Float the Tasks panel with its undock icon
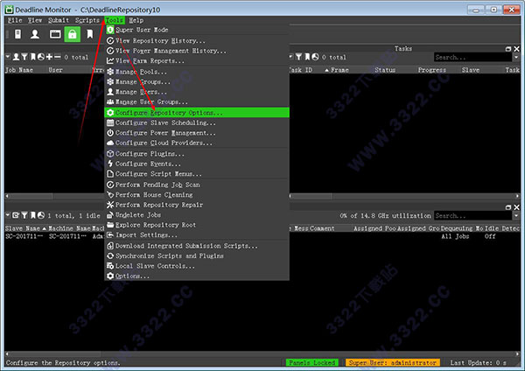 pyautogui.click(x=508, y=49)
